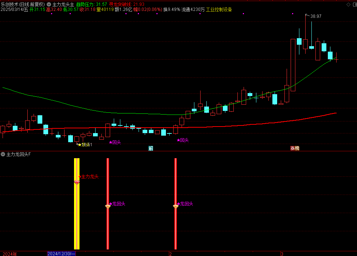Open the 涨榜 badge under the candles
Viewport: 357px width, 256px height.
tap(294, 148)
